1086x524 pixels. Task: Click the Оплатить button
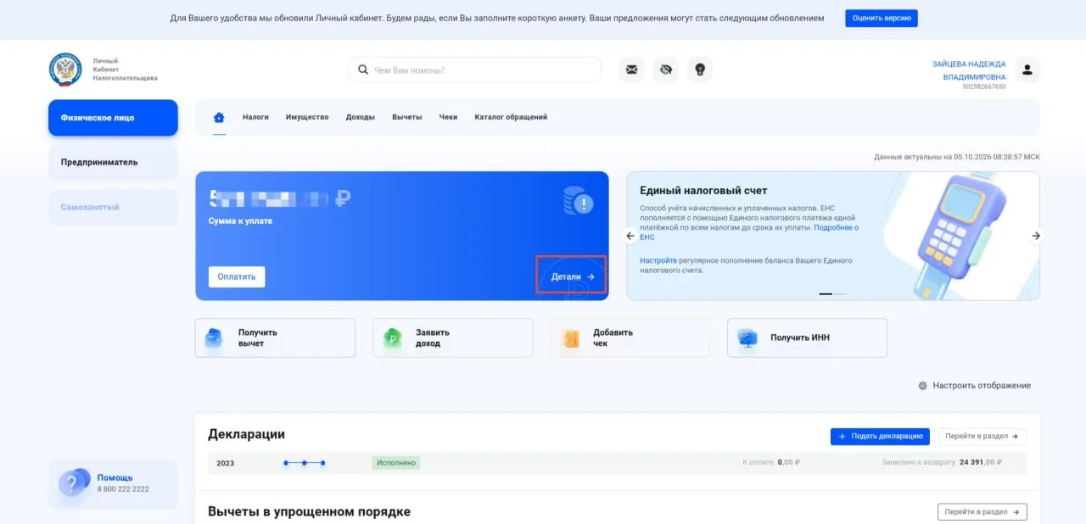pyautogui.click(x=237, y=276)
